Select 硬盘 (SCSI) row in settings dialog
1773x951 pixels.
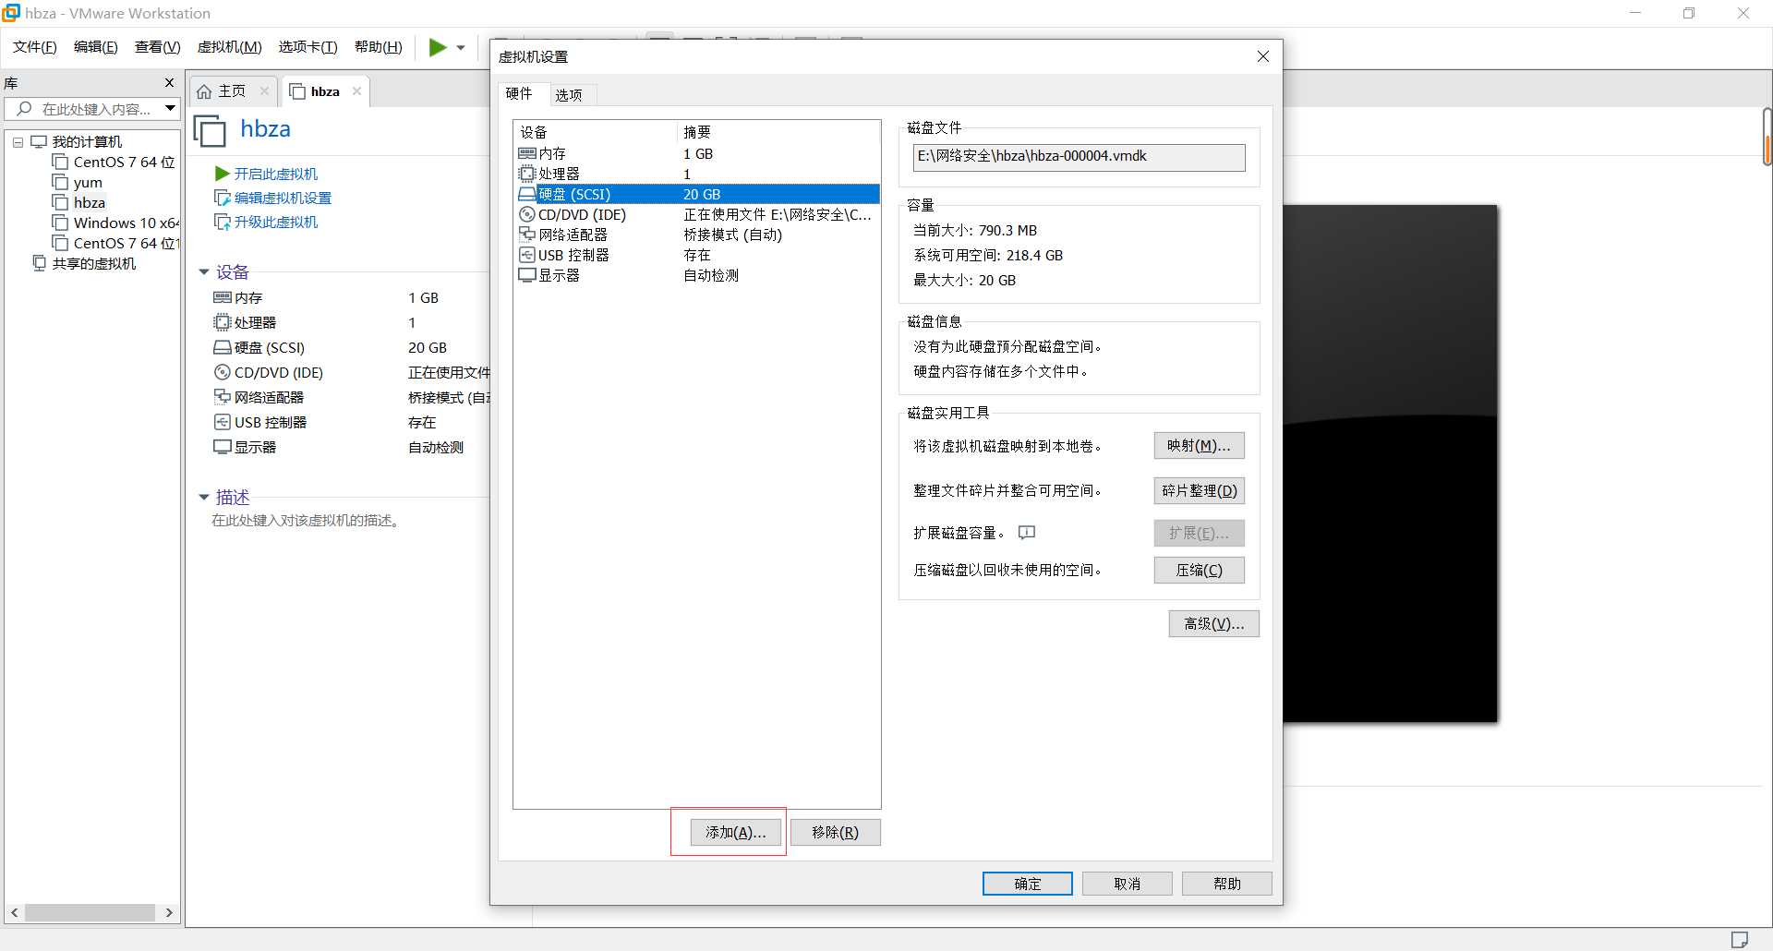pyautogui.click(x=697, y=195)
